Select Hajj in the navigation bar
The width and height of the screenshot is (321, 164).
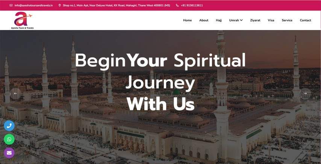(219, 20)
